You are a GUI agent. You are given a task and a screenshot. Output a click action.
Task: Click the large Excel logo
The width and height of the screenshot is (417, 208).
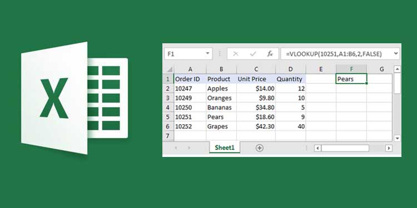tap(75, 98)
